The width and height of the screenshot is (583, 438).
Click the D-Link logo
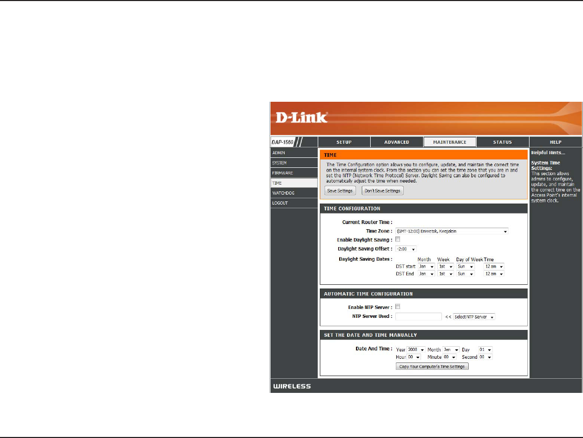click(301, 117)
